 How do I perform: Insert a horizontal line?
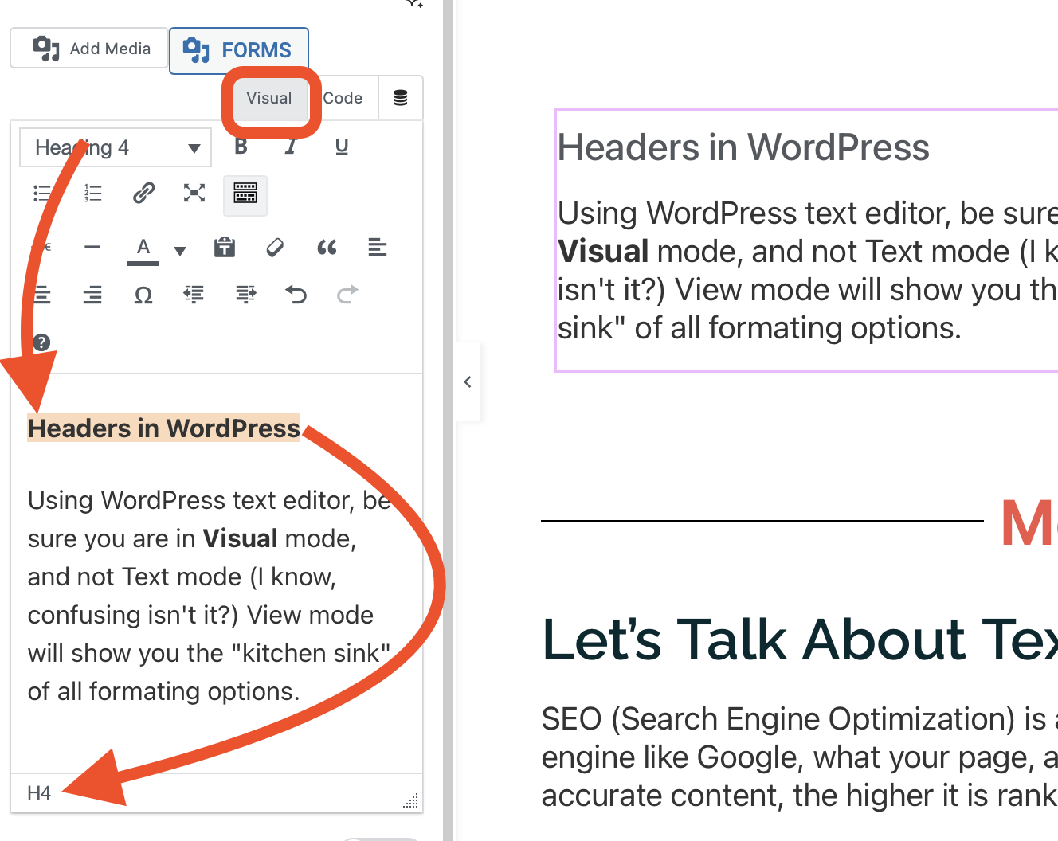(x=92, y=248)
